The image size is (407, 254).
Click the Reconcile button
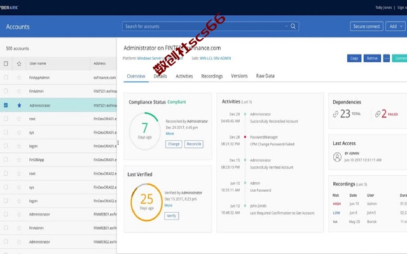[194, 144]
